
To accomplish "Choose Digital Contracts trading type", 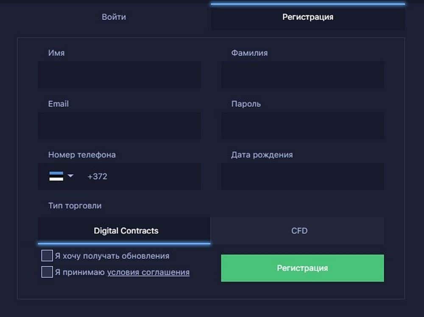I will pyautogui.click(x=126, y=231).
